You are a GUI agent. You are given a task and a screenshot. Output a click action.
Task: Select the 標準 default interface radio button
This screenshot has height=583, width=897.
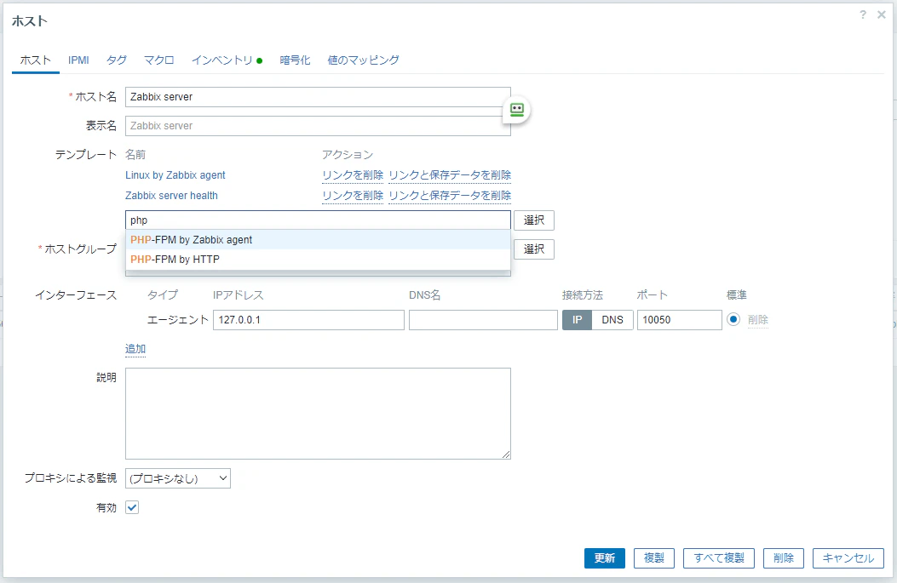coord(733,319)
